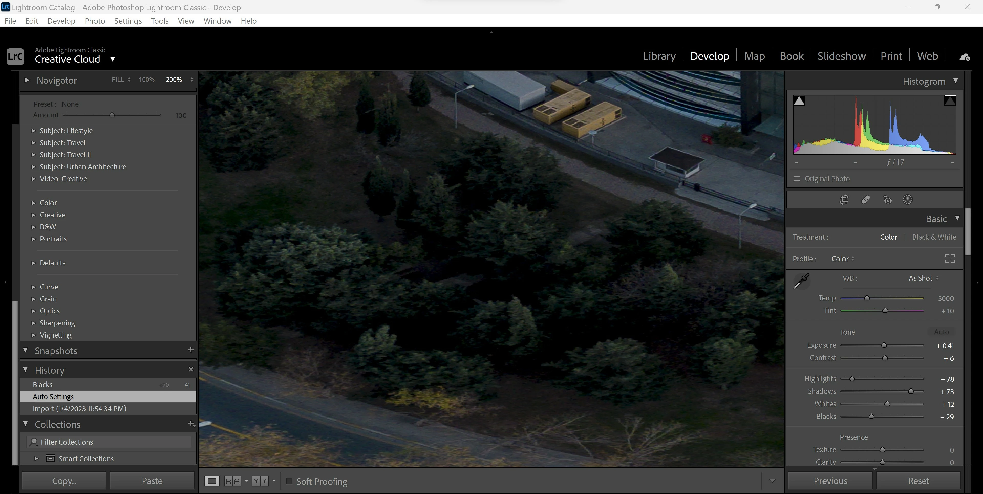Select the Healing tool icon

click(866, 200)
